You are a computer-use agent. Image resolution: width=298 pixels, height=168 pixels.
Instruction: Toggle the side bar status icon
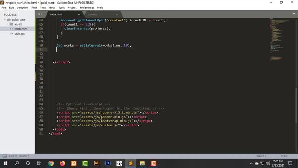(x=5, y=156)
